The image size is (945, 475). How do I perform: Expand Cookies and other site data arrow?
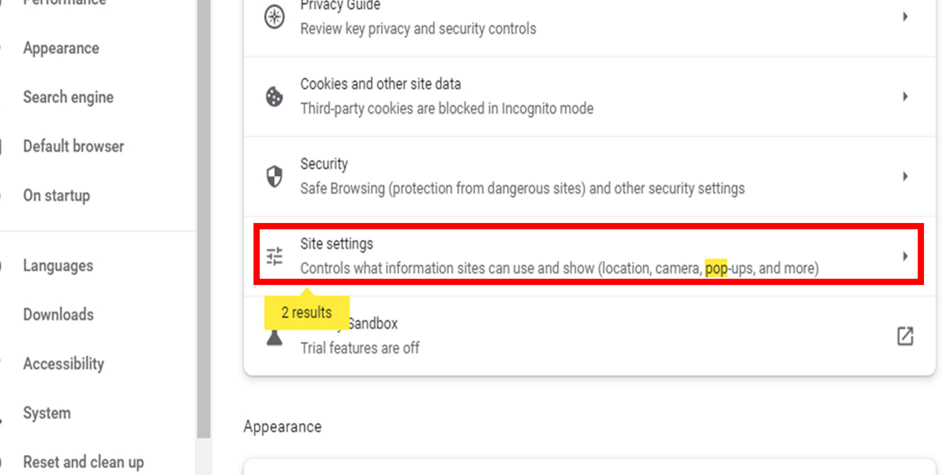coord(904,96)
